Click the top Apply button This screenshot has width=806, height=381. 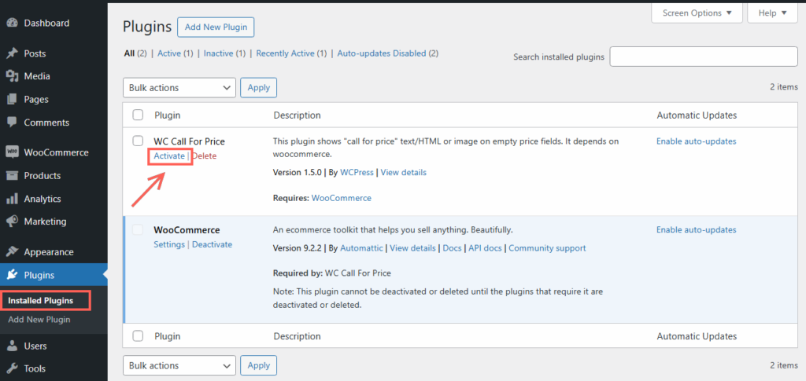258,88
